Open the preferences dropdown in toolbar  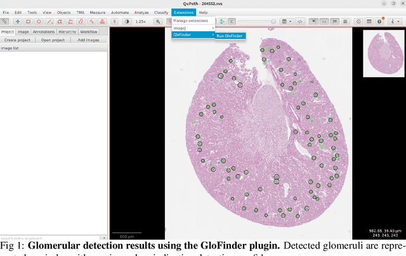[x=396, y=22]
